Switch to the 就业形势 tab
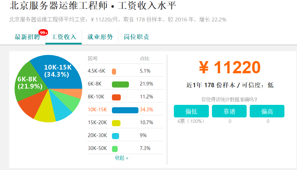This screenshot has height=170, width=297. click(100, 37)
